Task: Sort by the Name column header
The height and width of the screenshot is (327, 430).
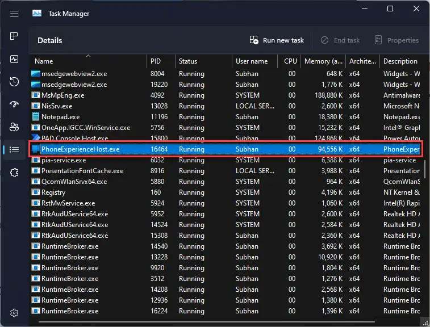Action: pos(88,61)
